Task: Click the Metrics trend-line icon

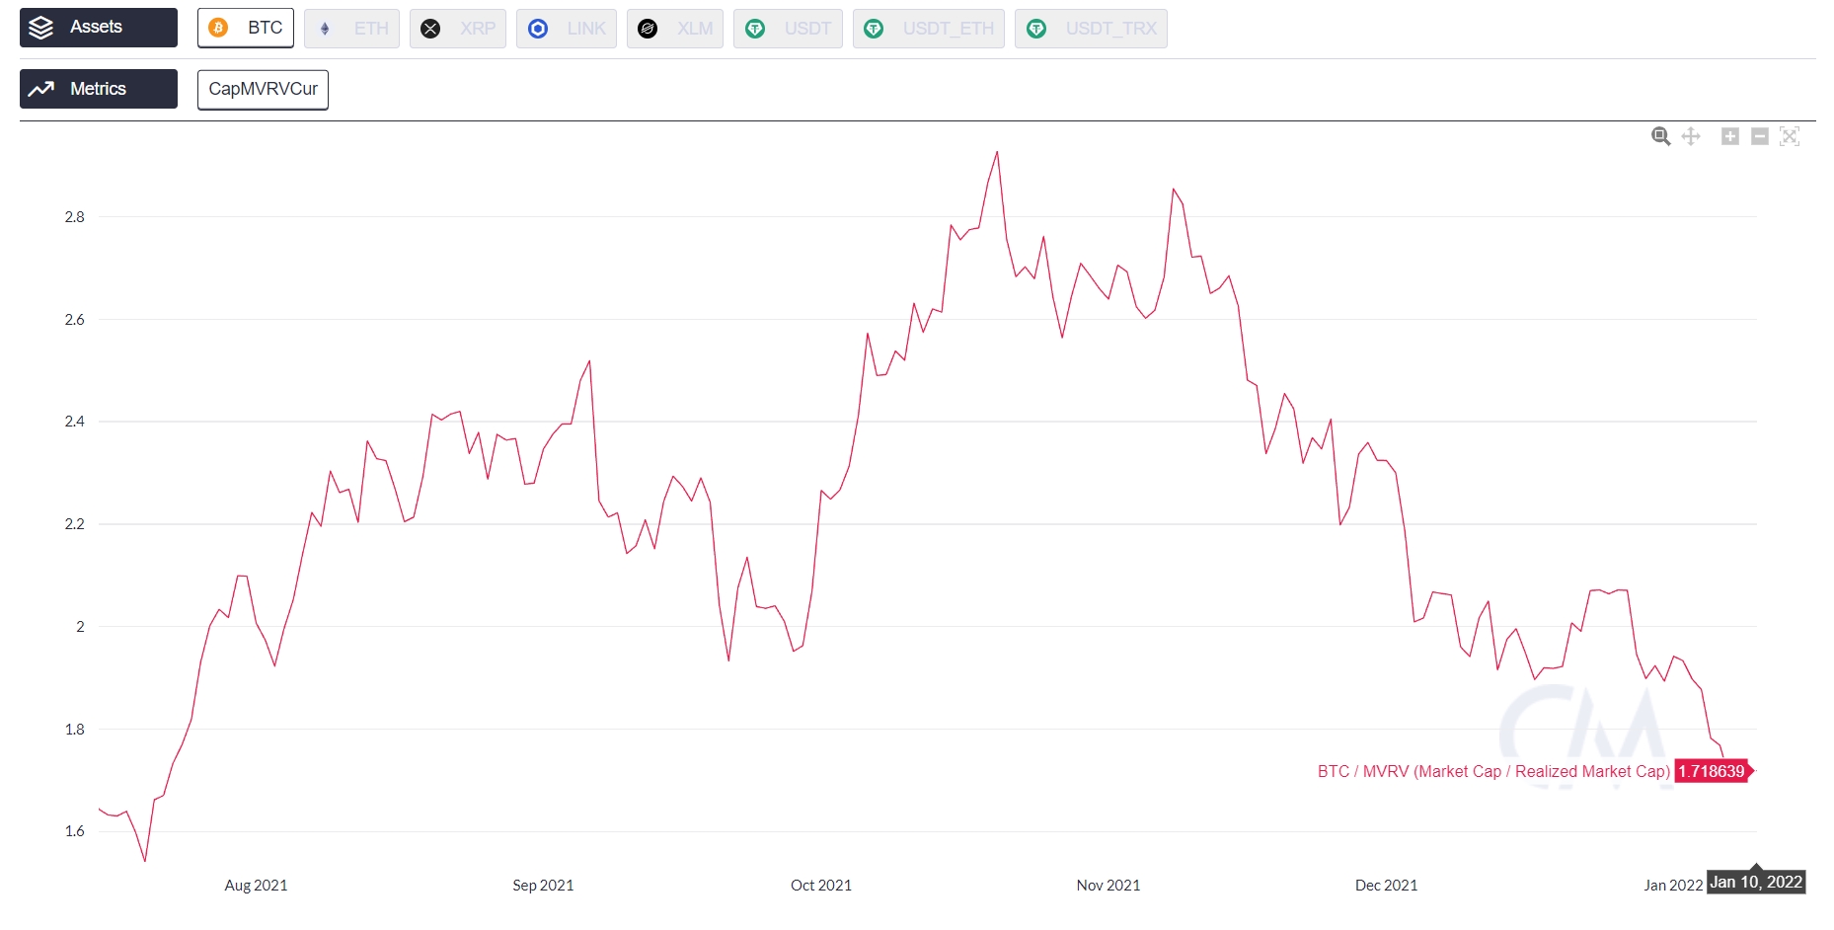Action: [x=40, y=89]
